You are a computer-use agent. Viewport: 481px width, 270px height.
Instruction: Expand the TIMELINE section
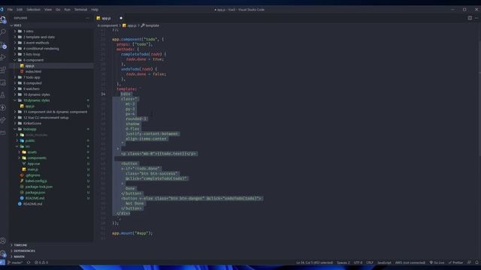pyautogui.click(x=51, y=245)
